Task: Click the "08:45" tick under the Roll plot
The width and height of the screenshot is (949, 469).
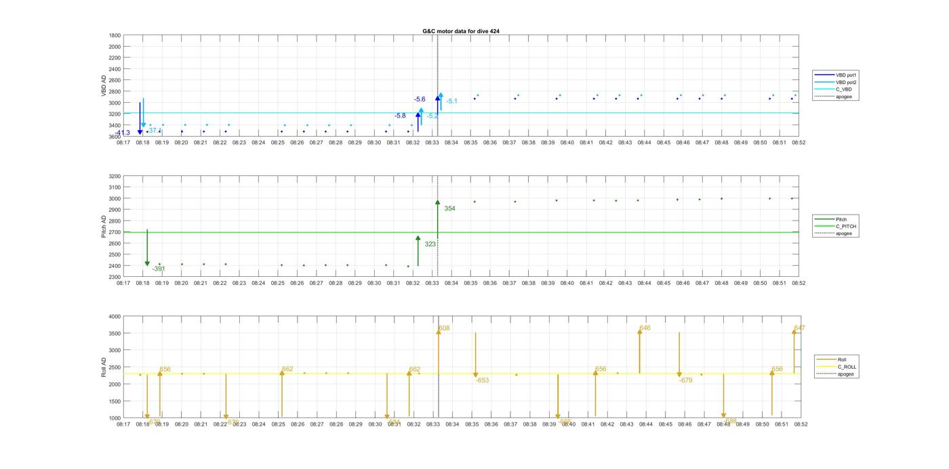Action: click(665, 424)
